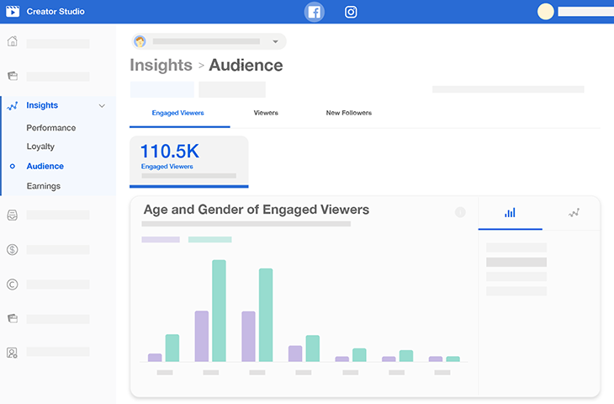Image resolution: width=614 pixels, height=404 pixels.
Task: Switch to the Facebook platform icon
Action: [x=314, y=12]
